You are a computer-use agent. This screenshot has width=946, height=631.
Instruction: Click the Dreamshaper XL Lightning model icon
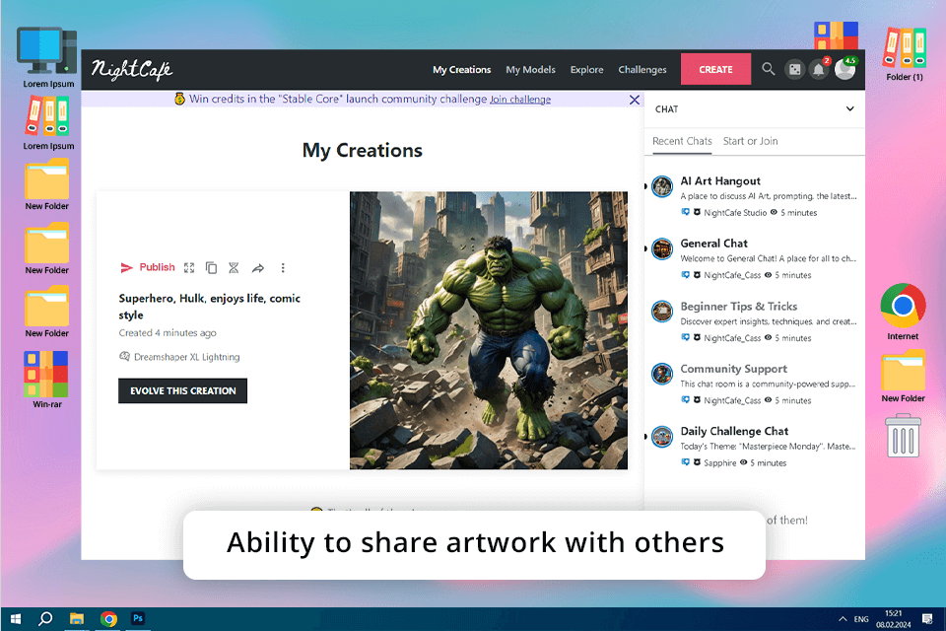coord(124,357)
